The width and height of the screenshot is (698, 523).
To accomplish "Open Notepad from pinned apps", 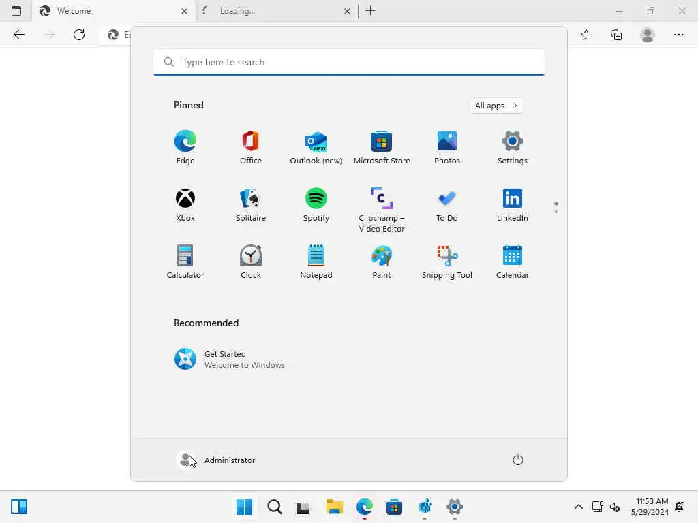I will pyautogui.click(x=316, y=262).
